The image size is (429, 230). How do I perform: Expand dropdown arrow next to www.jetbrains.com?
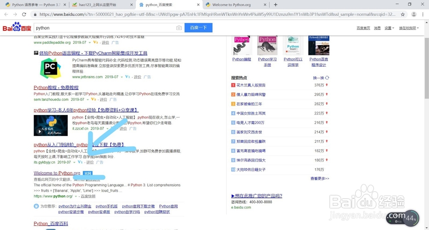click(122, 77)
